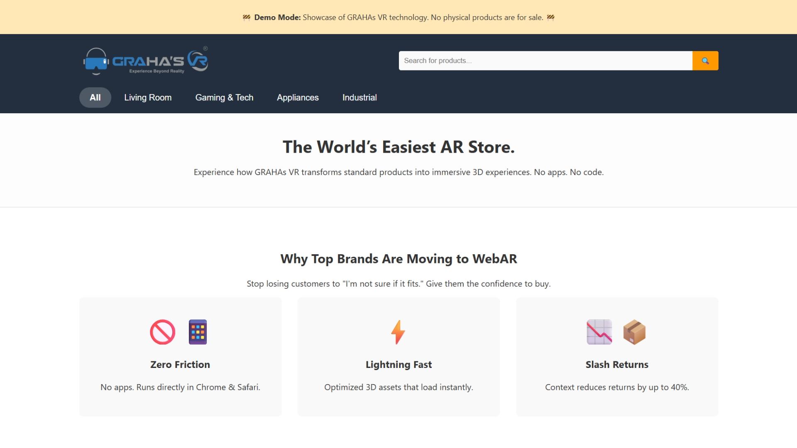Image resolution: width=797 pixels, height=448 pixels.
Task: Switch to Gaming & Tech category
Action: point(224,97)
